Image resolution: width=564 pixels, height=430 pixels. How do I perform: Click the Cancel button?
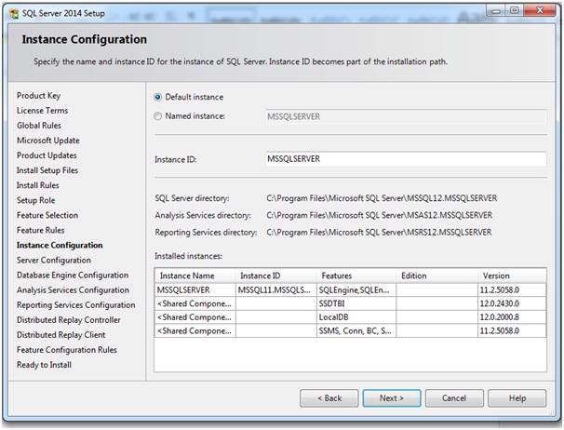tap(454, 398)
